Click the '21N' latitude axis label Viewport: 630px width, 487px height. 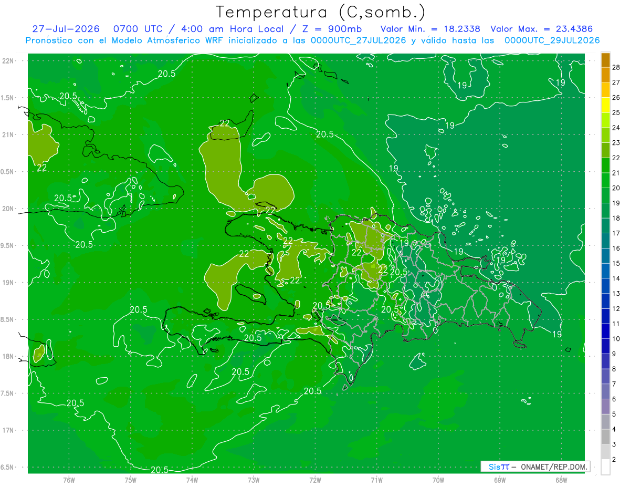(8, 134)
